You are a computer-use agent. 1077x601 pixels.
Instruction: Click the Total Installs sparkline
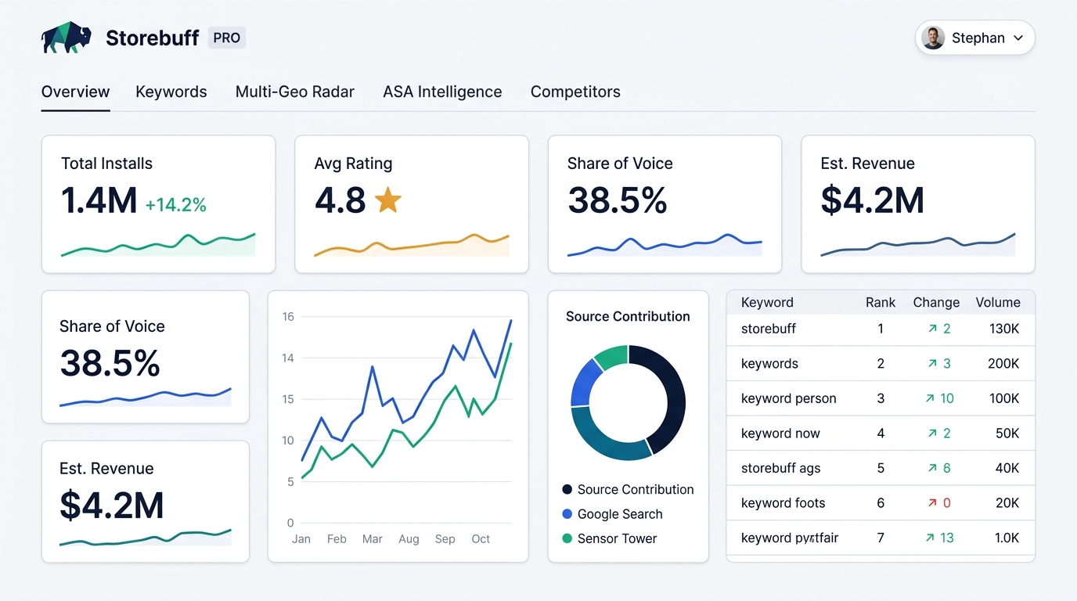pos(158,244)
